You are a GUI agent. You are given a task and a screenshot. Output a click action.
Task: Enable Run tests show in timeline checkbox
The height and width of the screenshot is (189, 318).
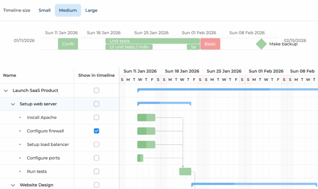[96, 172]
